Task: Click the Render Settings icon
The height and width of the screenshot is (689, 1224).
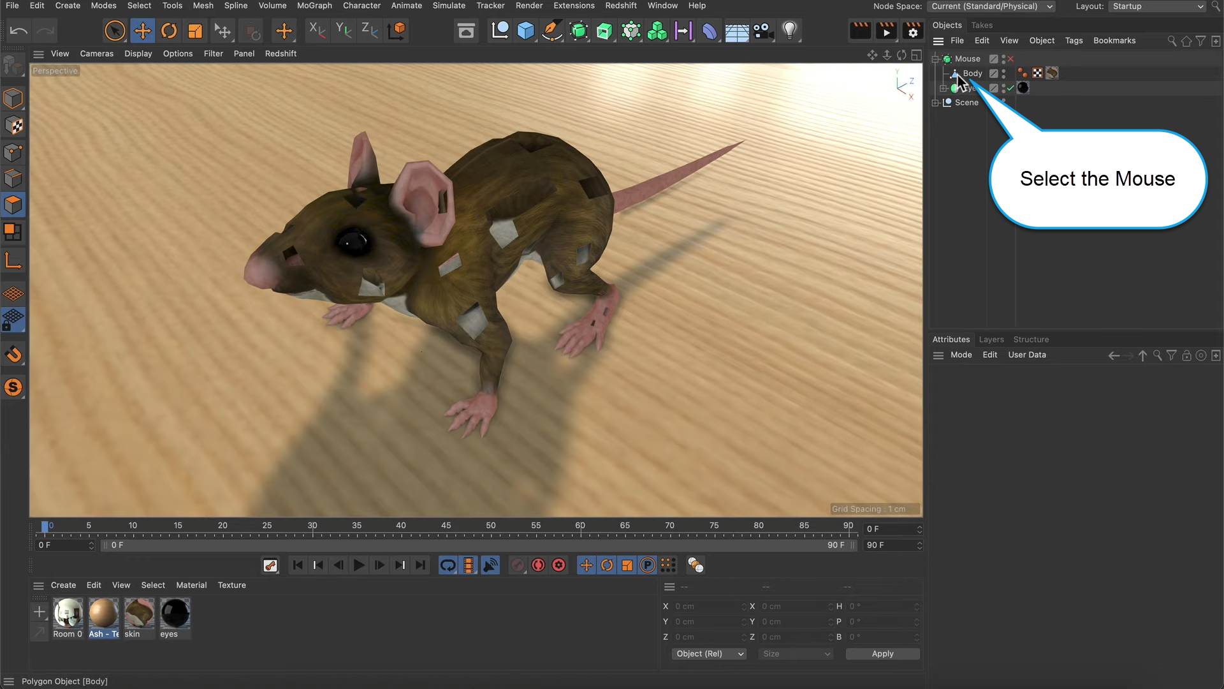Action: click(913, 30)
